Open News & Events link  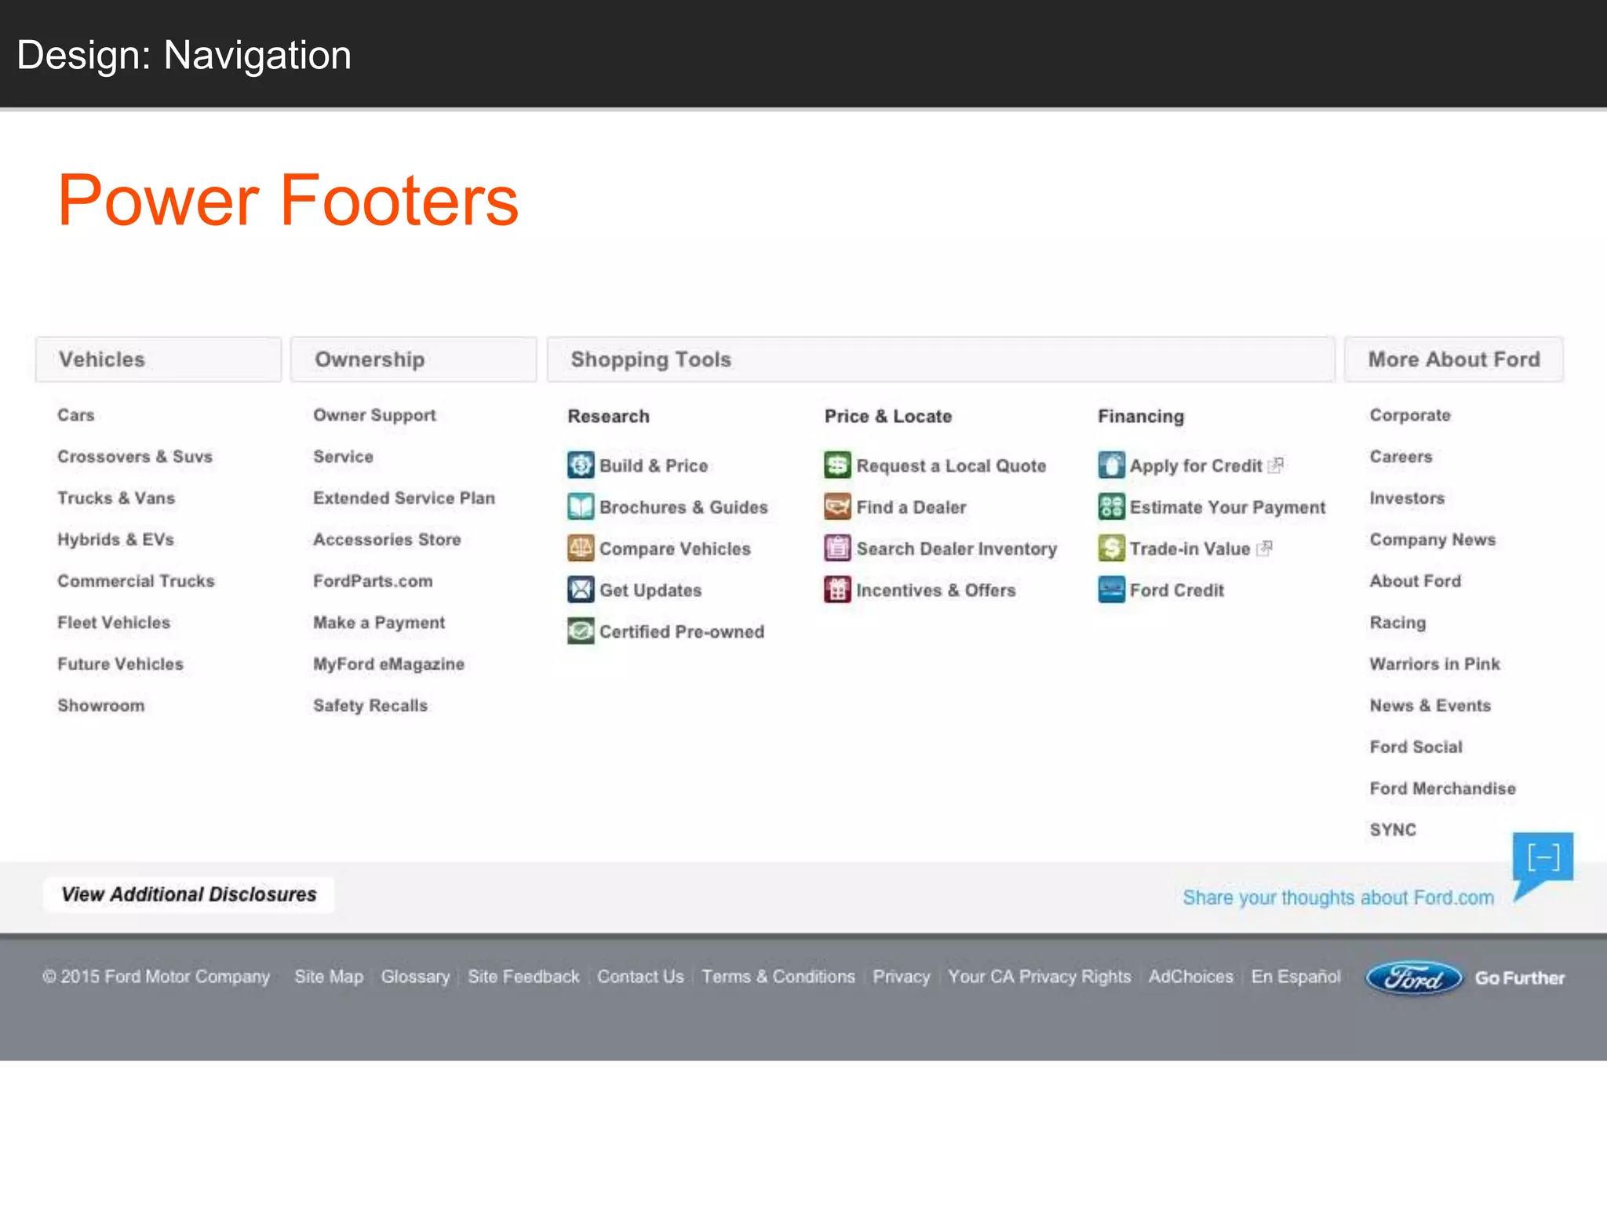(1430, 706)
